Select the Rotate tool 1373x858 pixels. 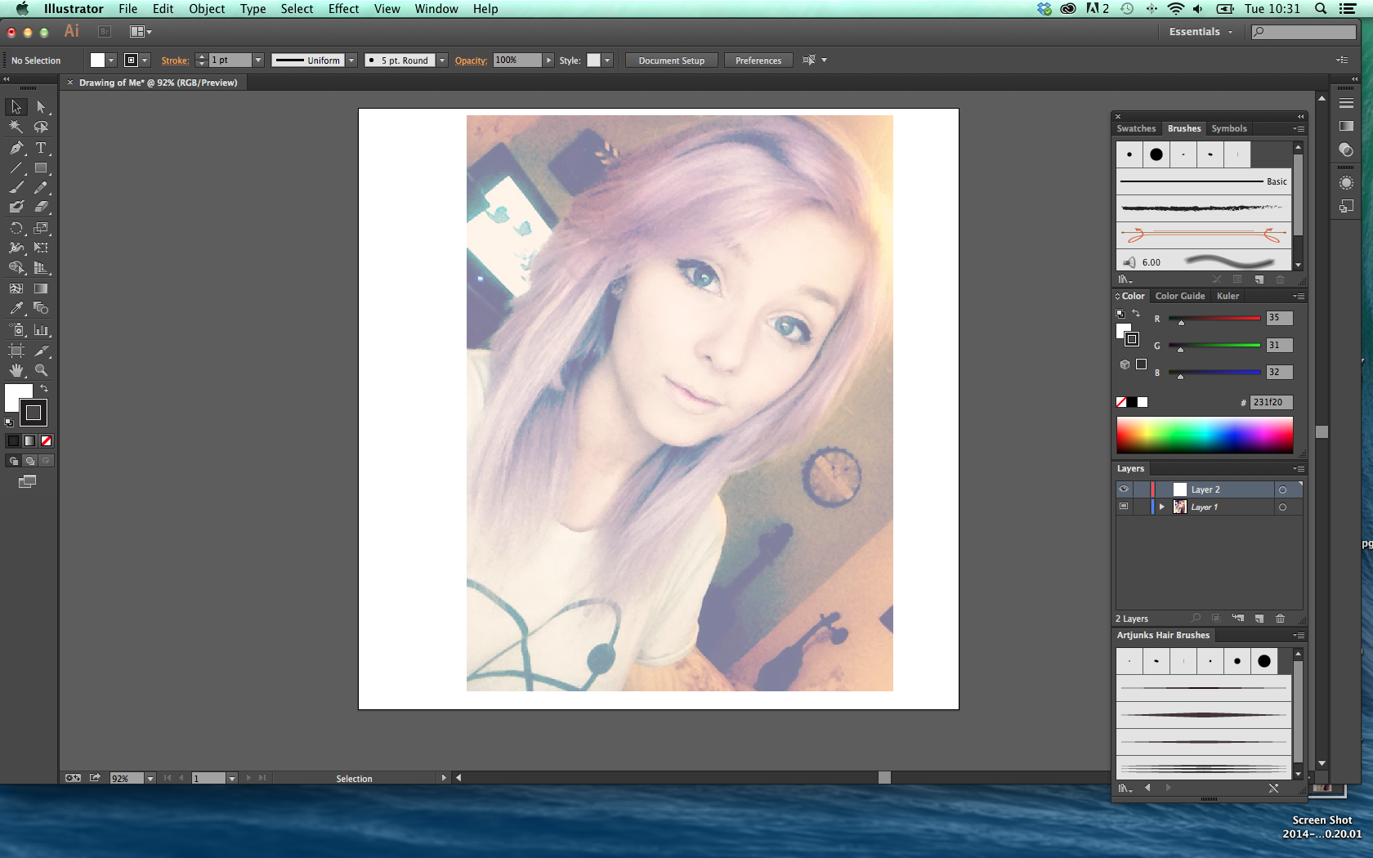point(16,228)
